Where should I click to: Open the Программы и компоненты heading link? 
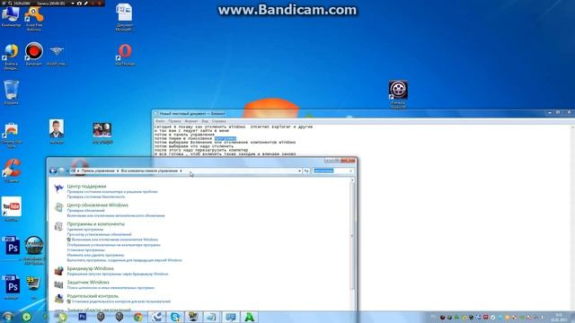(96, 223)
